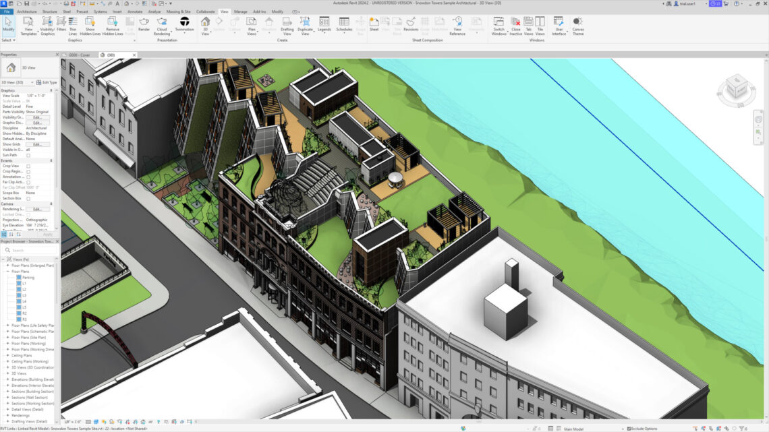The width and height of the screenshot is (769, 432).
Task: Create a new Sheet
Action: pos(375,26)
